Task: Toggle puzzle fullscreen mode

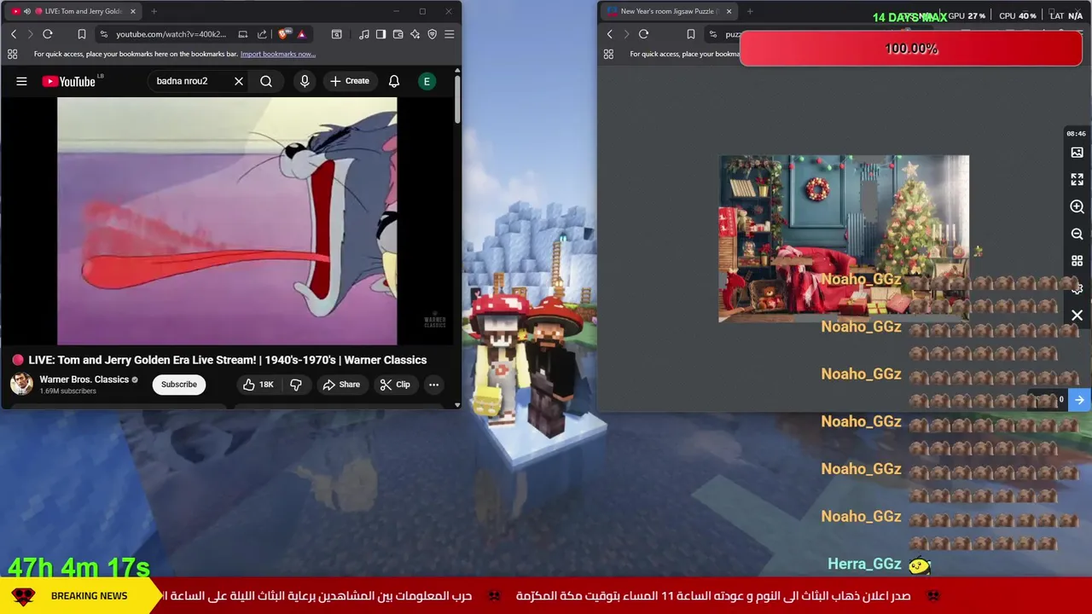Action: (1077, 180)
